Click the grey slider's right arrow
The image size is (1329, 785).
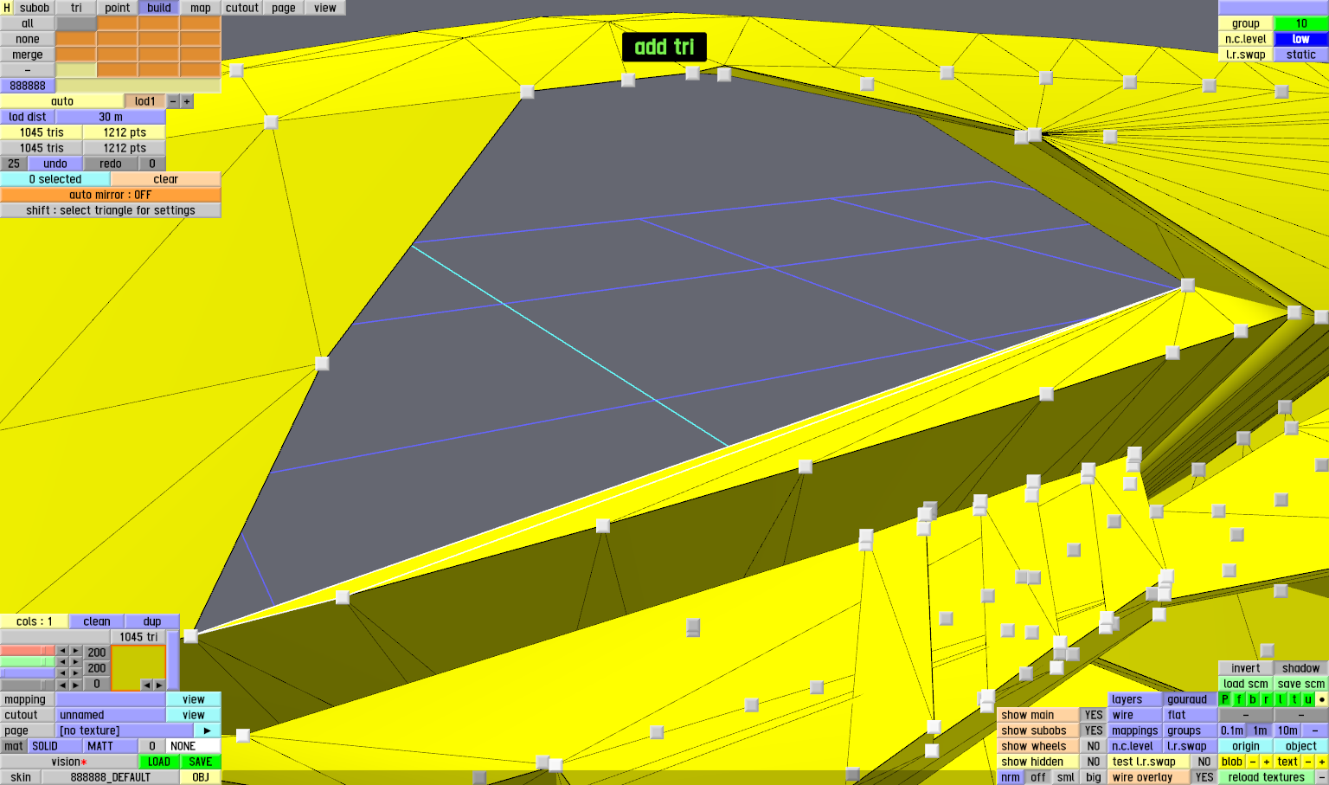click(x=76, y=685)
